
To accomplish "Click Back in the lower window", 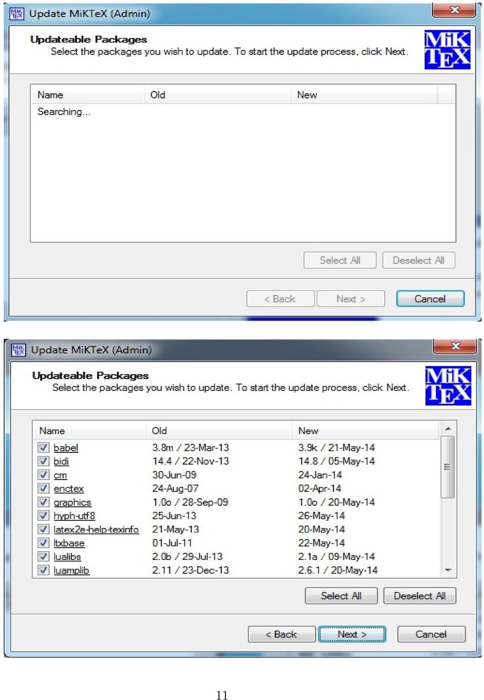I will click(x=281, y=634).
